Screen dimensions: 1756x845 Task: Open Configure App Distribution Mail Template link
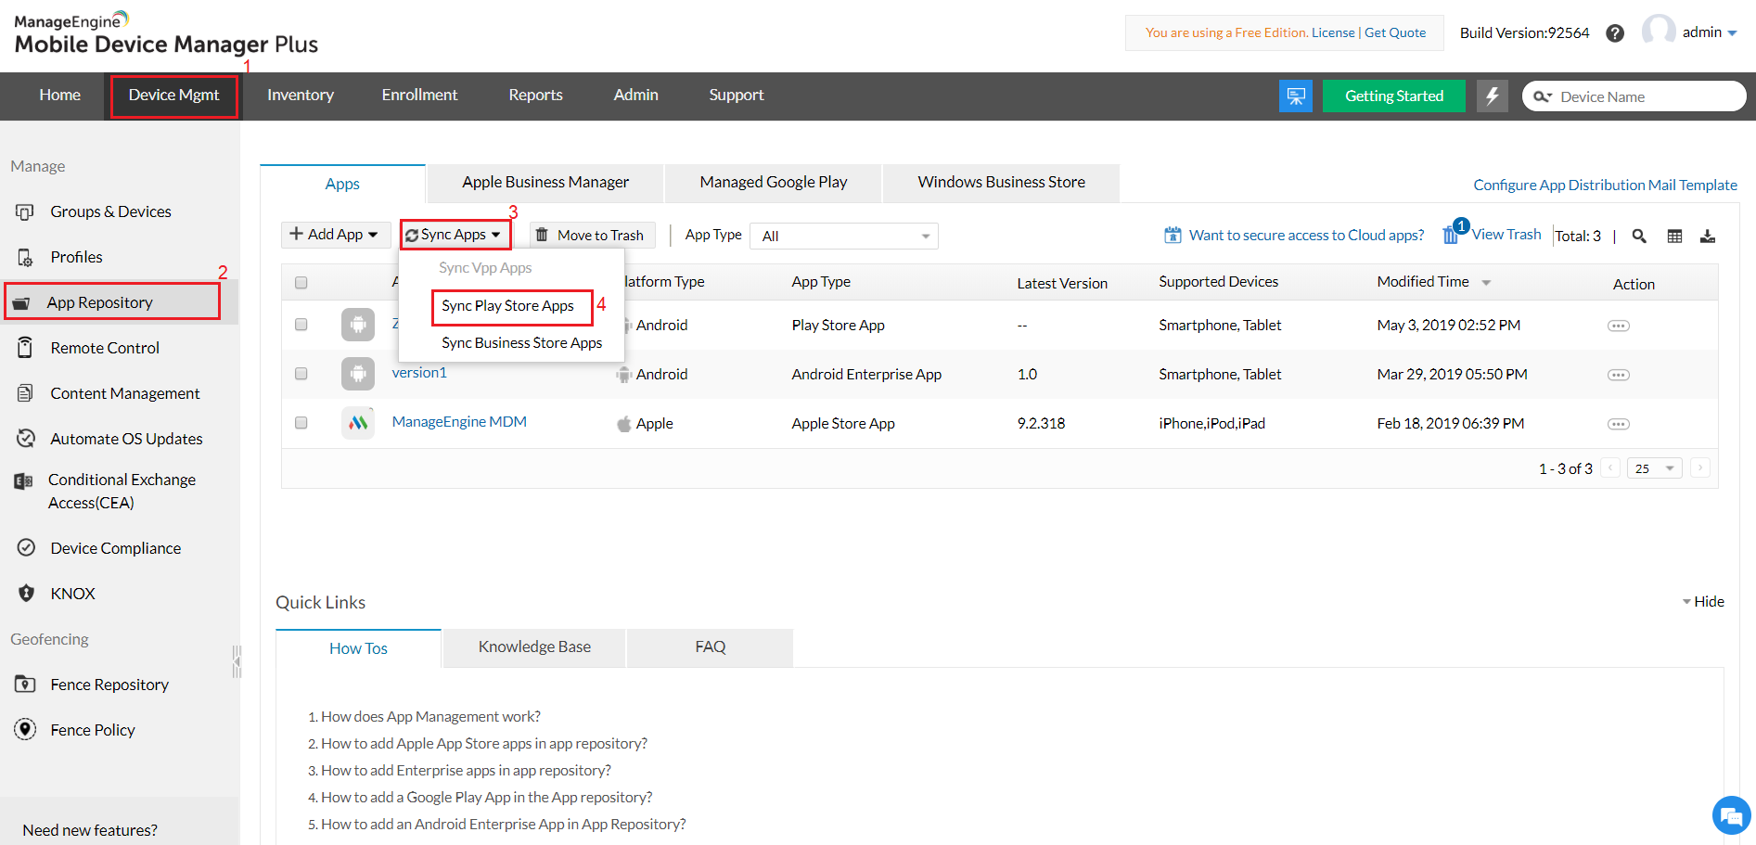click(x=1605, y=185)
